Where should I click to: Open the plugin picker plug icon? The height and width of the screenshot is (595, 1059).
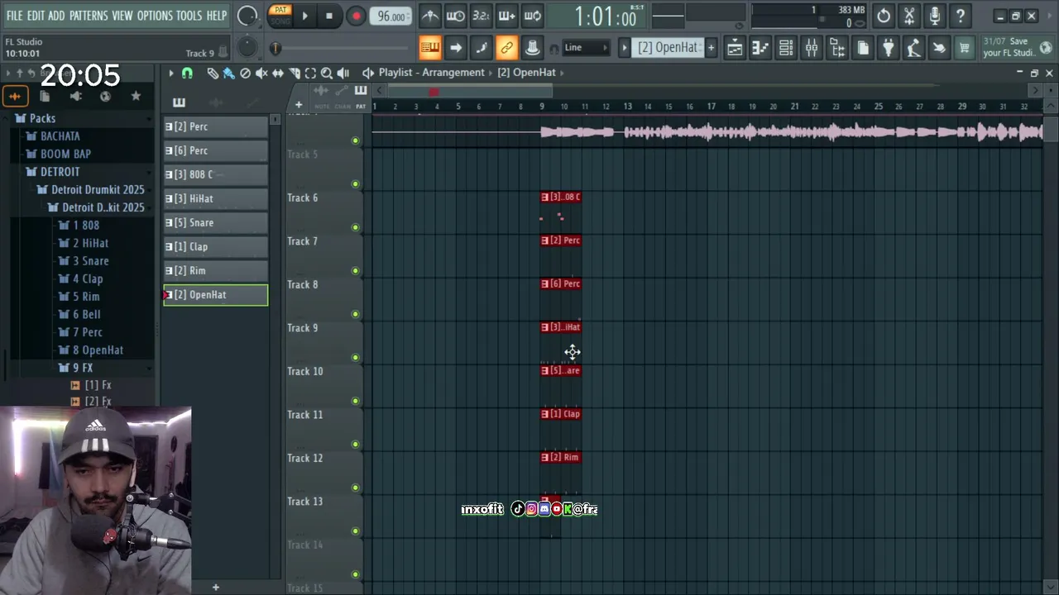[888, 48]
